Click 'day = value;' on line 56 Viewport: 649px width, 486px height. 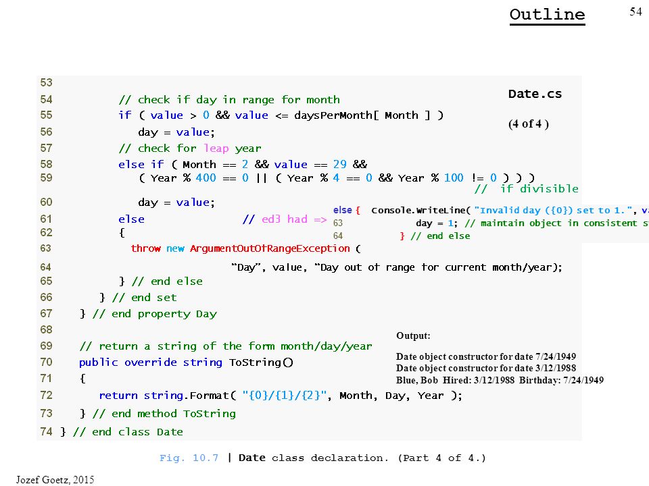point(176,132)
